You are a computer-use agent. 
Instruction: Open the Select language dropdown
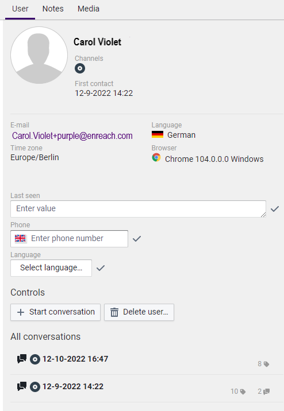51,268
